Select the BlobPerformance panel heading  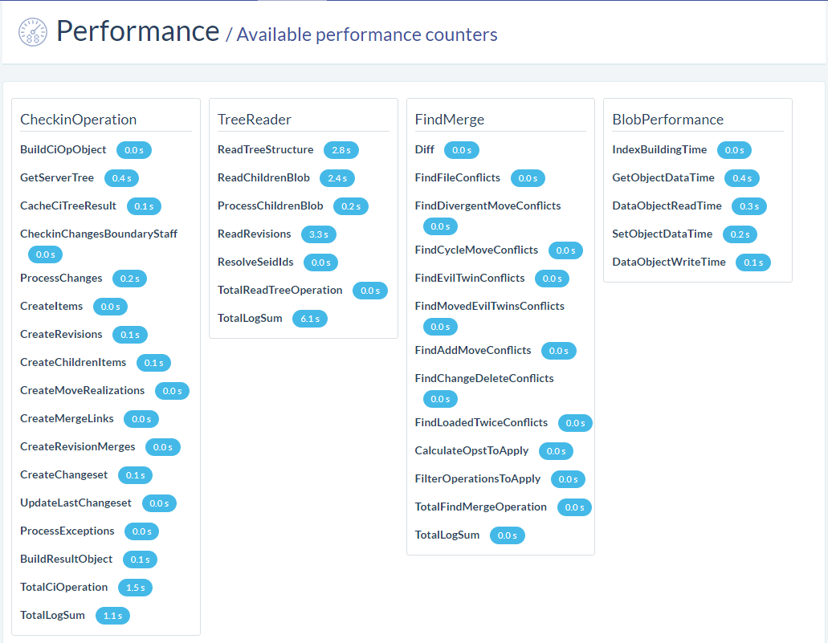[x=667, y=120]
